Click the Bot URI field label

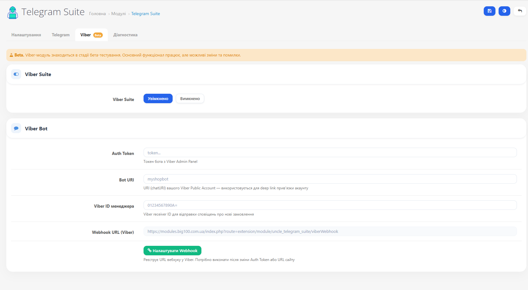tap(126, 180)
